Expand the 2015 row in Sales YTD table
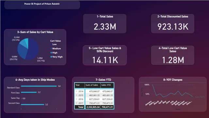The width and height of the screenshot is (209, 118). [x=76, y=95]
